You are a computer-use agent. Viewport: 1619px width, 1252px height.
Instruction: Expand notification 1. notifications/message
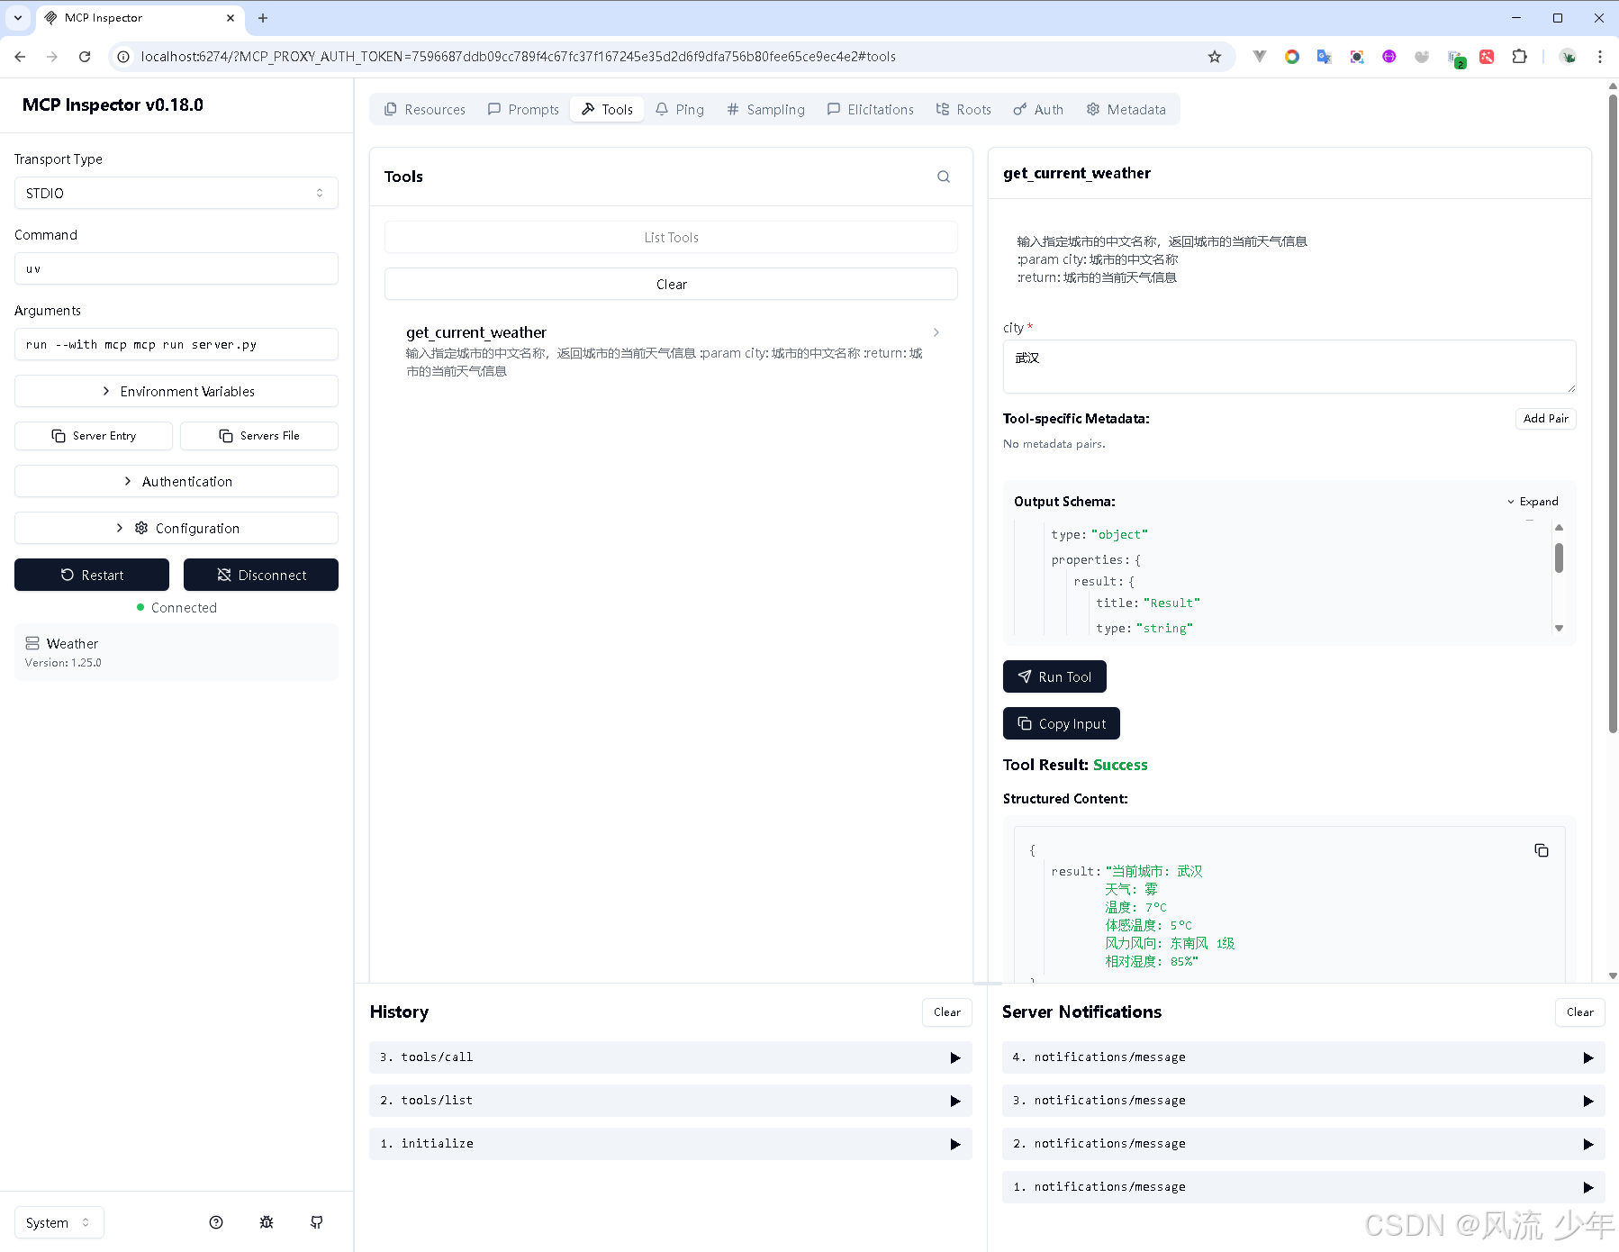(x=1304, y=1188)
